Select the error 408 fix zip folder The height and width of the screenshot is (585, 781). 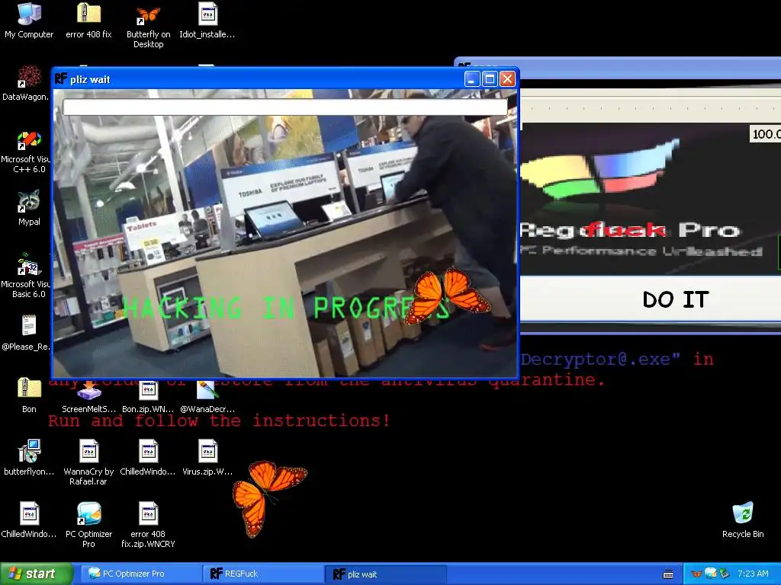(x=88, y=21)
